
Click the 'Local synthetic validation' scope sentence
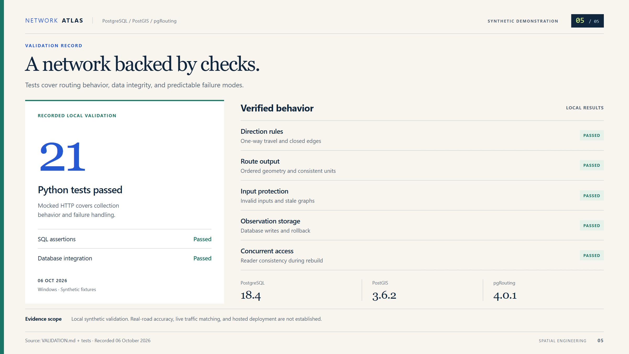[x=197, y=319]
